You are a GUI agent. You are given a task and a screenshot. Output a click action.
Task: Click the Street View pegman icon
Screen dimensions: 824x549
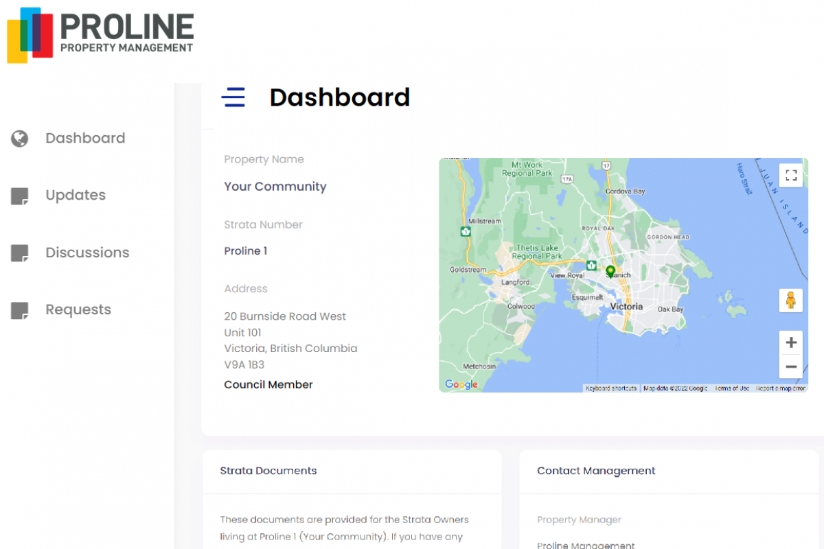790,301
